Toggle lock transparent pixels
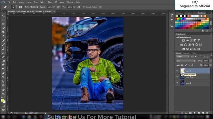The width and height of the screenshot is (213, 119). [182, 65]
